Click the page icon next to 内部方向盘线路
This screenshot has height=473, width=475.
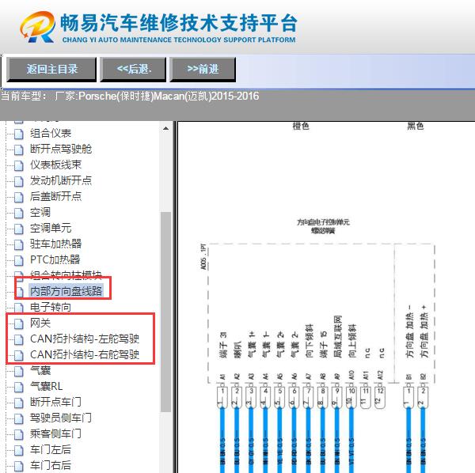(x=19, y=292)
